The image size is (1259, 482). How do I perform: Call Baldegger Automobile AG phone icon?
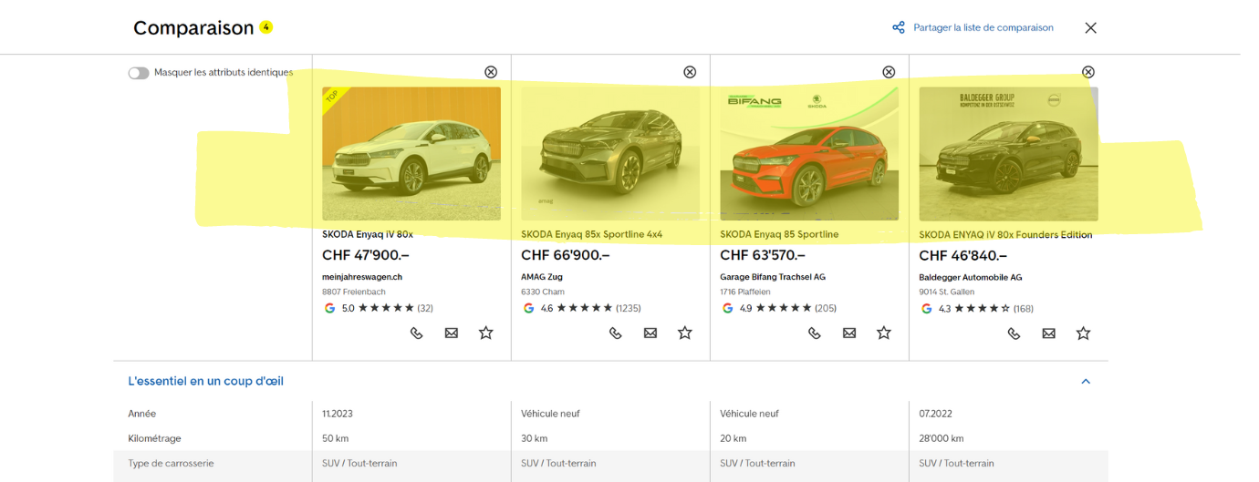(x=1014, y=333)
